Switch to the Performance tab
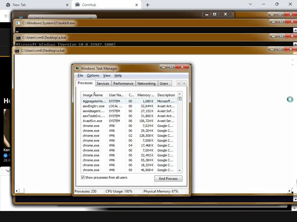 click(123, 84)
